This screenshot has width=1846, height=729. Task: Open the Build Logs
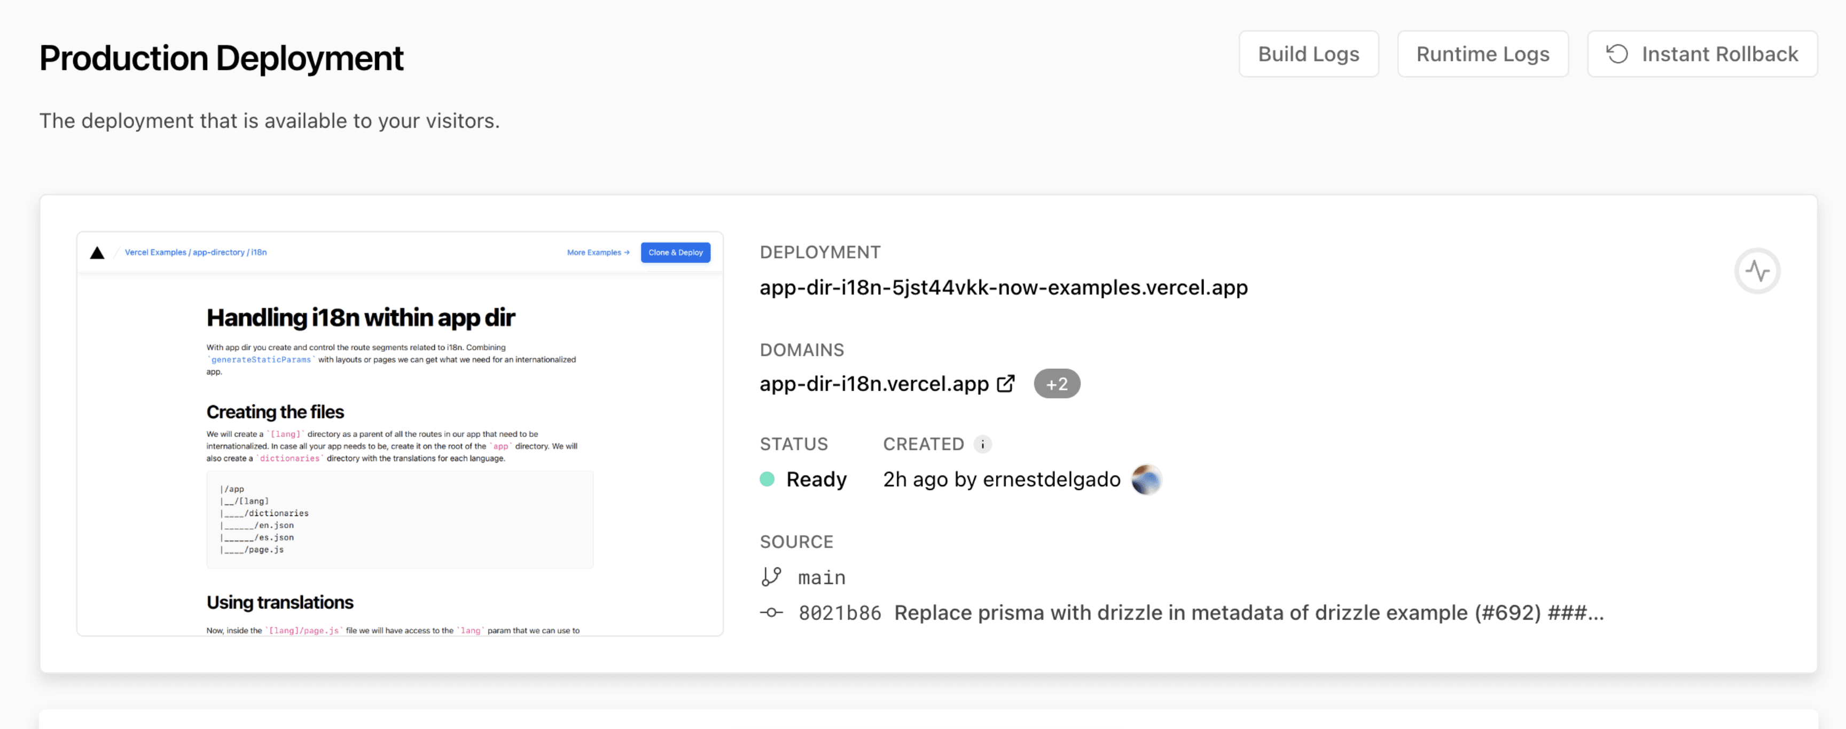pos(1309,53)
